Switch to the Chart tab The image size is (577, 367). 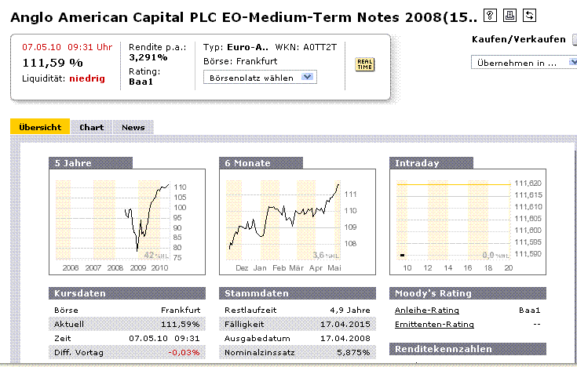coord(91,127)
